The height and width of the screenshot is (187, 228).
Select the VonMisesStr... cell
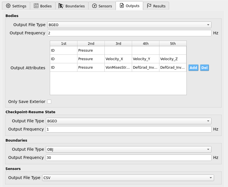point(118,68)
